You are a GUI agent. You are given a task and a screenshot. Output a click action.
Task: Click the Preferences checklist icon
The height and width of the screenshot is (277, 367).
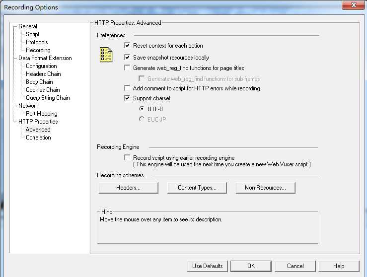tap(106, 55)
